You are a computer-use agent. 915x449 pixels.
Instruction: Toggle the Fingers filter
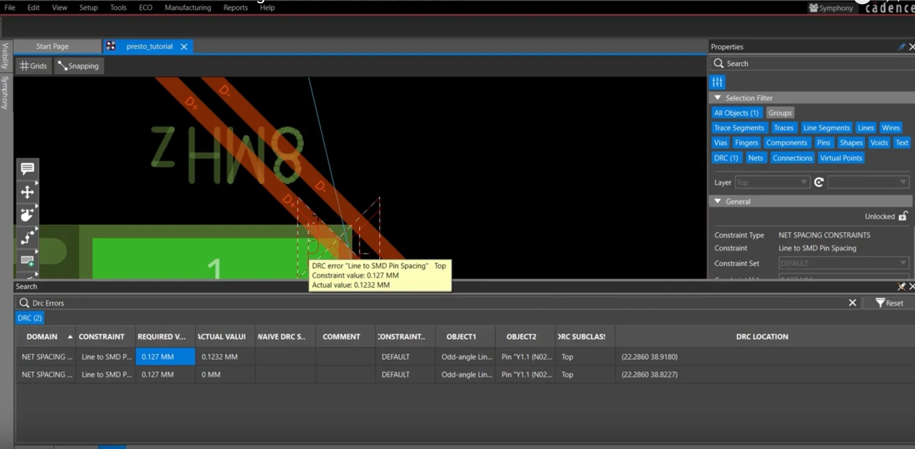coord(747,143)
